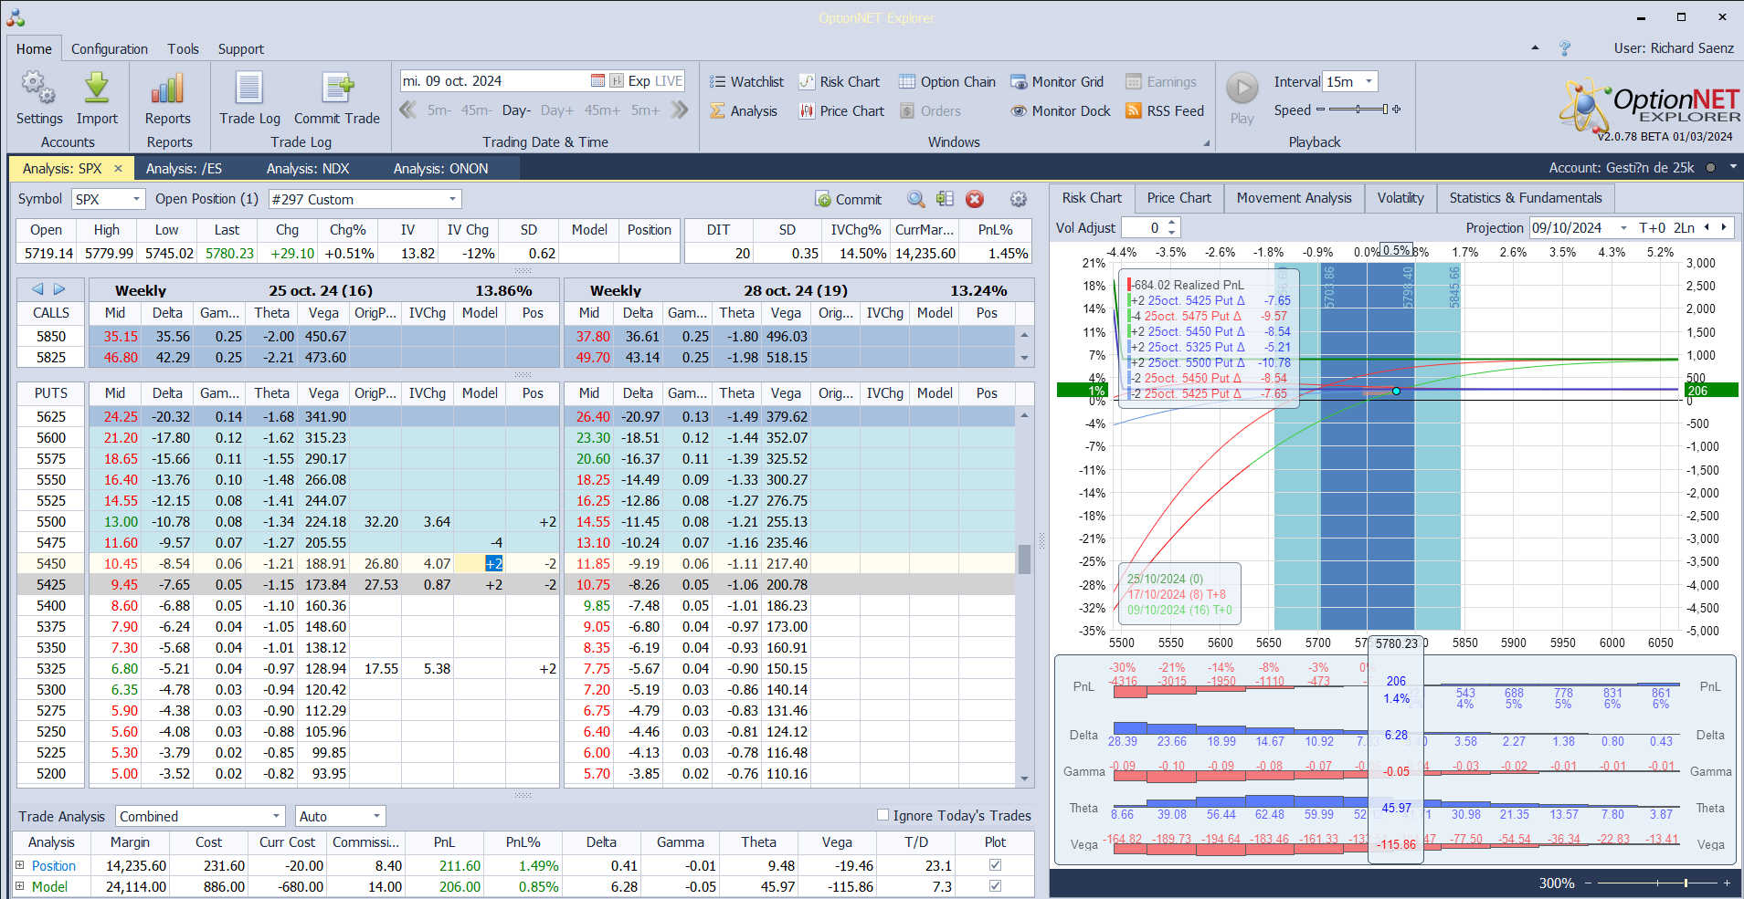This screenshot has height=899, width=1744.
Task: Open the Reports bar chart icon
Action: click(x=168, y=89)
